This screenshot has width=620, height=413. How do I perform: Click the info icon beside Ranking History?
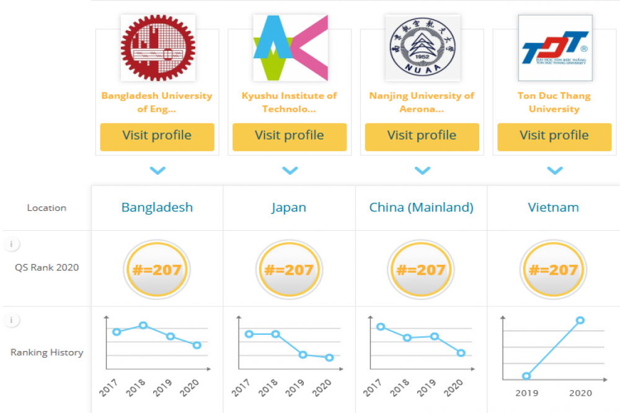coord(11,321)
